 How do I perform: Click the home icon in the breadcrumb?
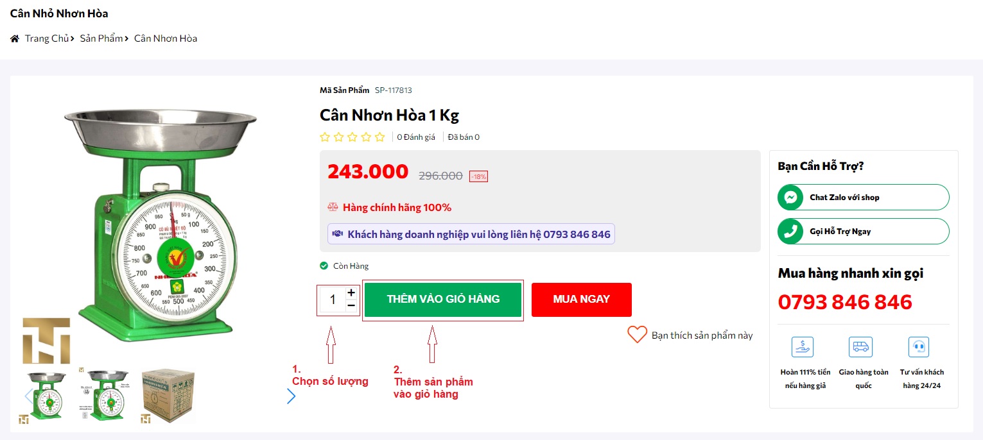(x=14, y=38)
